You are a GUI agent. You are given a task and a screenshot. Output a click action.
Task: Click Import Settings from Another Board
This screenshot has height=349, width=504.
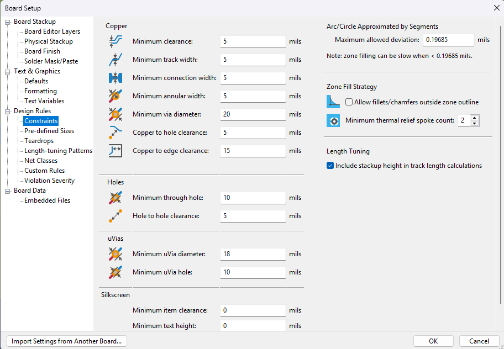[x=66, y=341]
